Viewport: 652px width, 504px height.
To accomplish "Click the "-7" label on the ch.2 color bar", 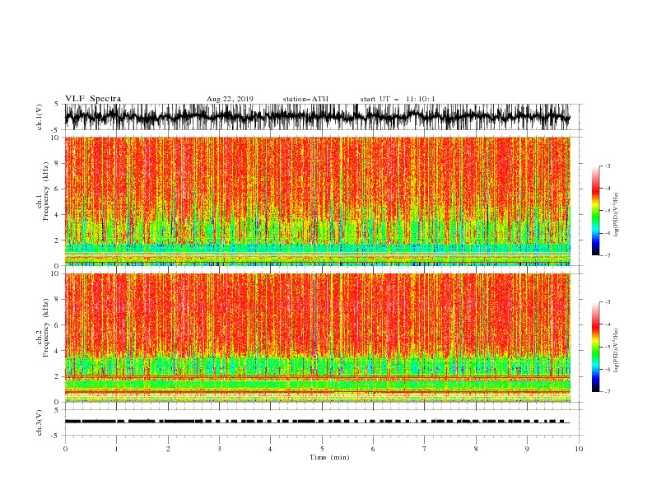I will click(608, 391).
